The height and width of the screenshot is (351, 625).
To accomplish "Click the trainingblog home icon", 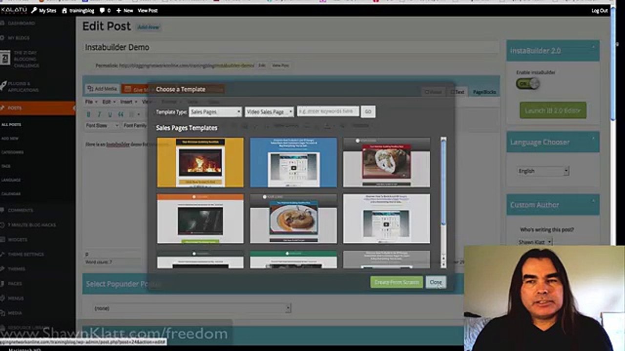I will pos(64,10).
